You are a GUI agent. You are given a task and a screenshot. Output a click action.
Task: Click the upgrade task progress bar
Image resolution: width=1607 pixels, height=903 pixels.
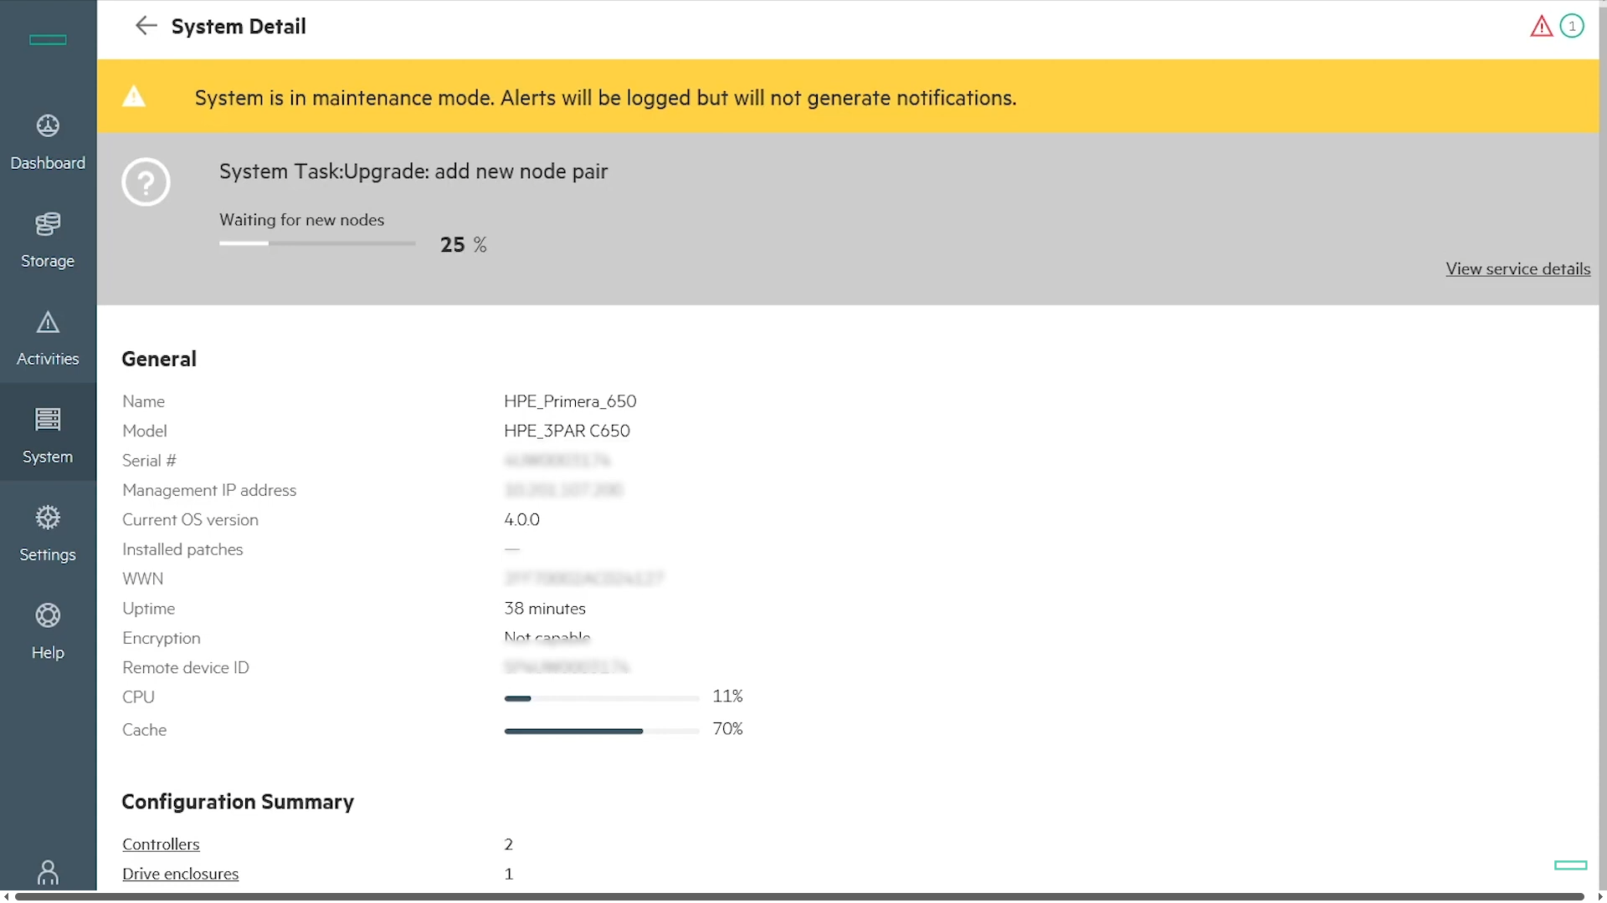[317, 243]
